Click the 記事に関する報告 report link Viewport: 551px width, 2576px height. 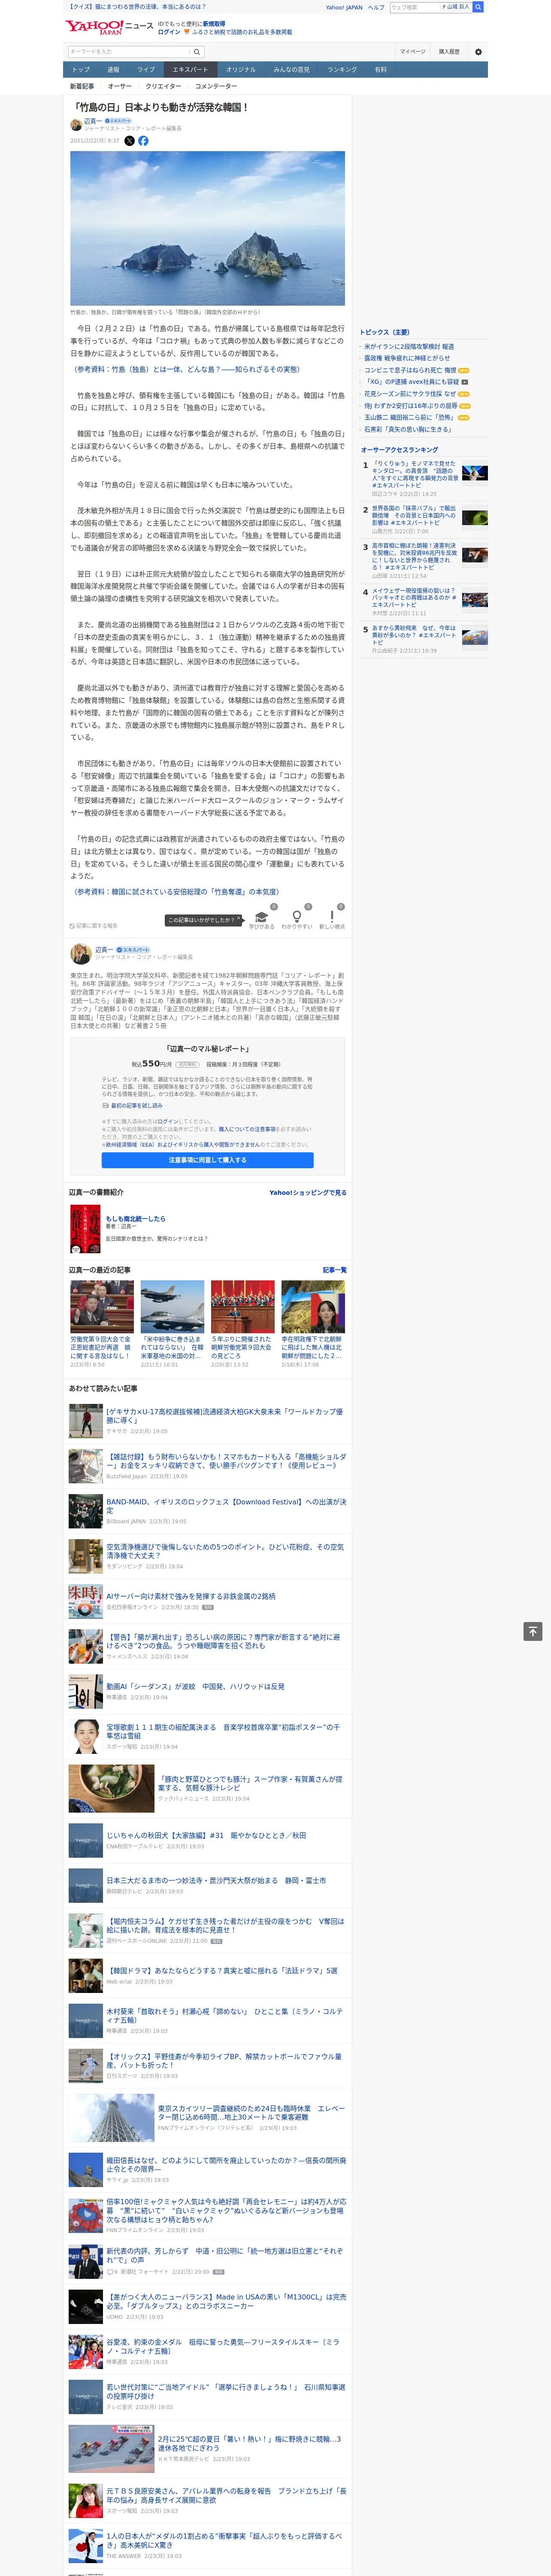click(x=93, y=926)
